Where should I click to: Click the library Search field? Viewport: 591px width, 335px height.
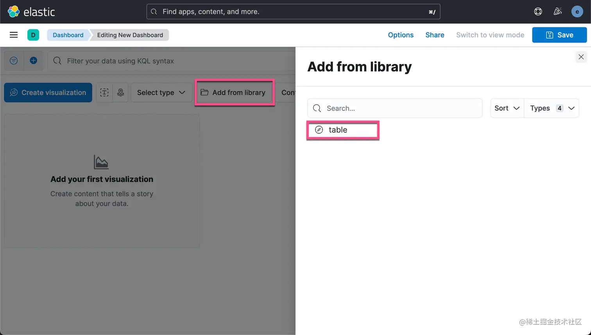[x=395, y=108]
